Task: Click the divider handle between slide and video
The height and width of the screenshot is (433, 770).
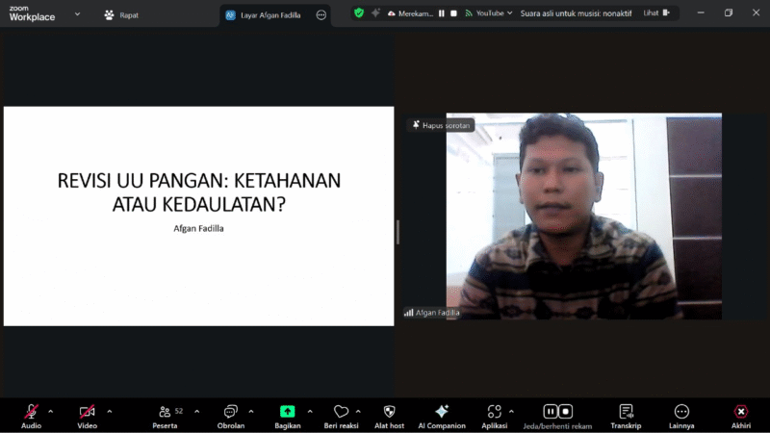Action: pos(398,231)
